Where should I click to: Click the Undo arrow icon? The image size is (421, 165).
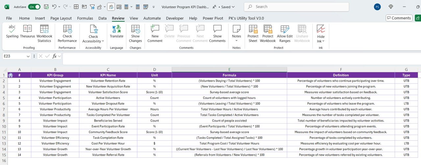54,7
